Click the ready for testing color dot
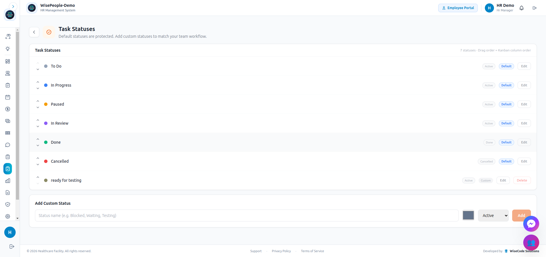 click(46, 180)
